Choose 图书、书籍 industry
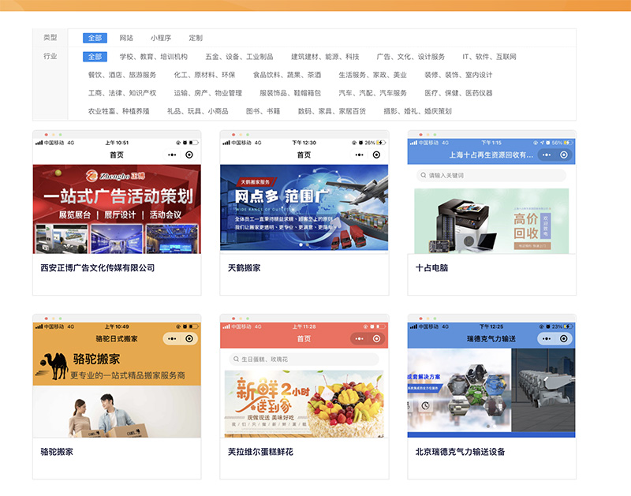631x496 pixels. point(263,111)
